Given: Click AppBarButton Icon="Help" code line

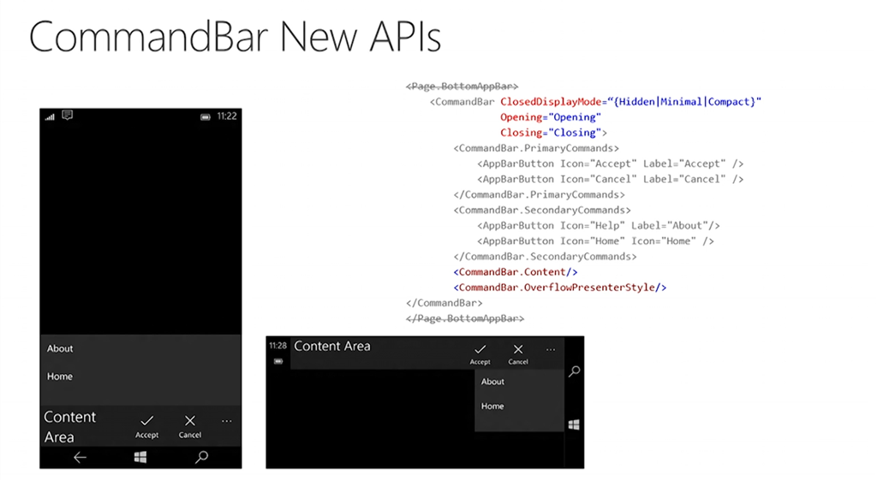Looking at the screenshot, I should click(599, 226).
